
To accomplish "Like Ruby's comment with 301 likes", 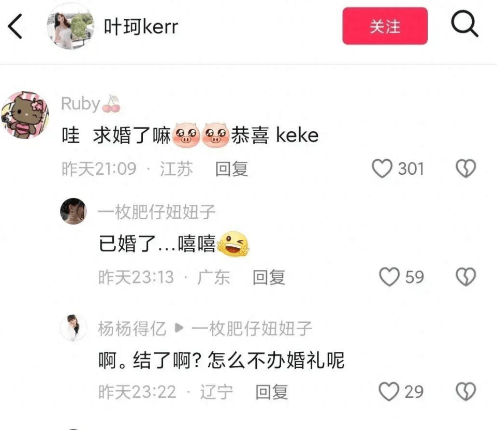I will (382, 169).
